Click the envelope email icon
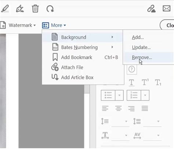Viewport: 174px width, 149px height. coord(167,8)
